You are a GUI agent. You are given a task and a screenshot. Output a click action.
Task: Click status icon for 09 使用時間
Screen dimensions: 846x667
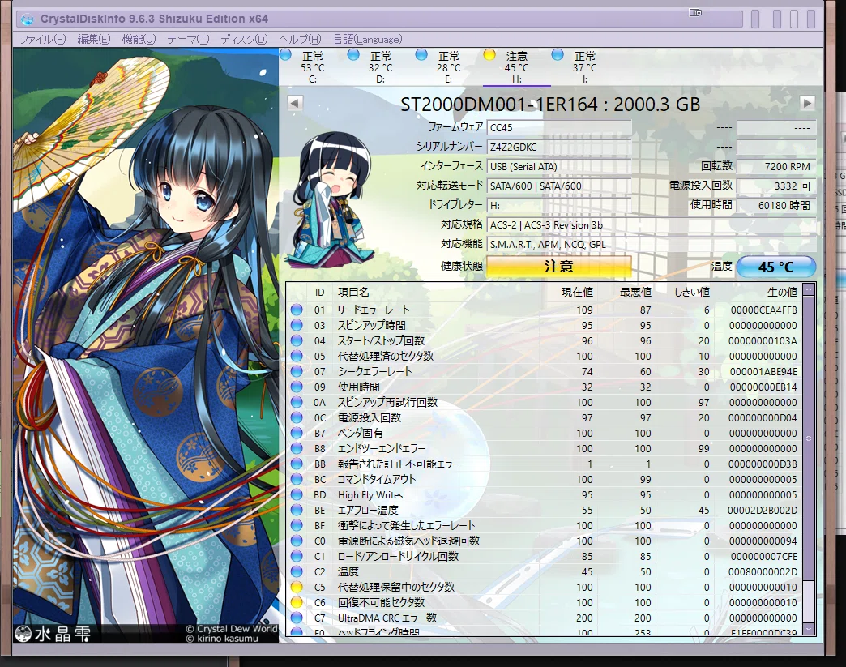click(x=297, y=387)
